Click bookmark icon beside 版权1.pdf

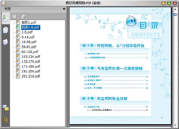point(18,22)
